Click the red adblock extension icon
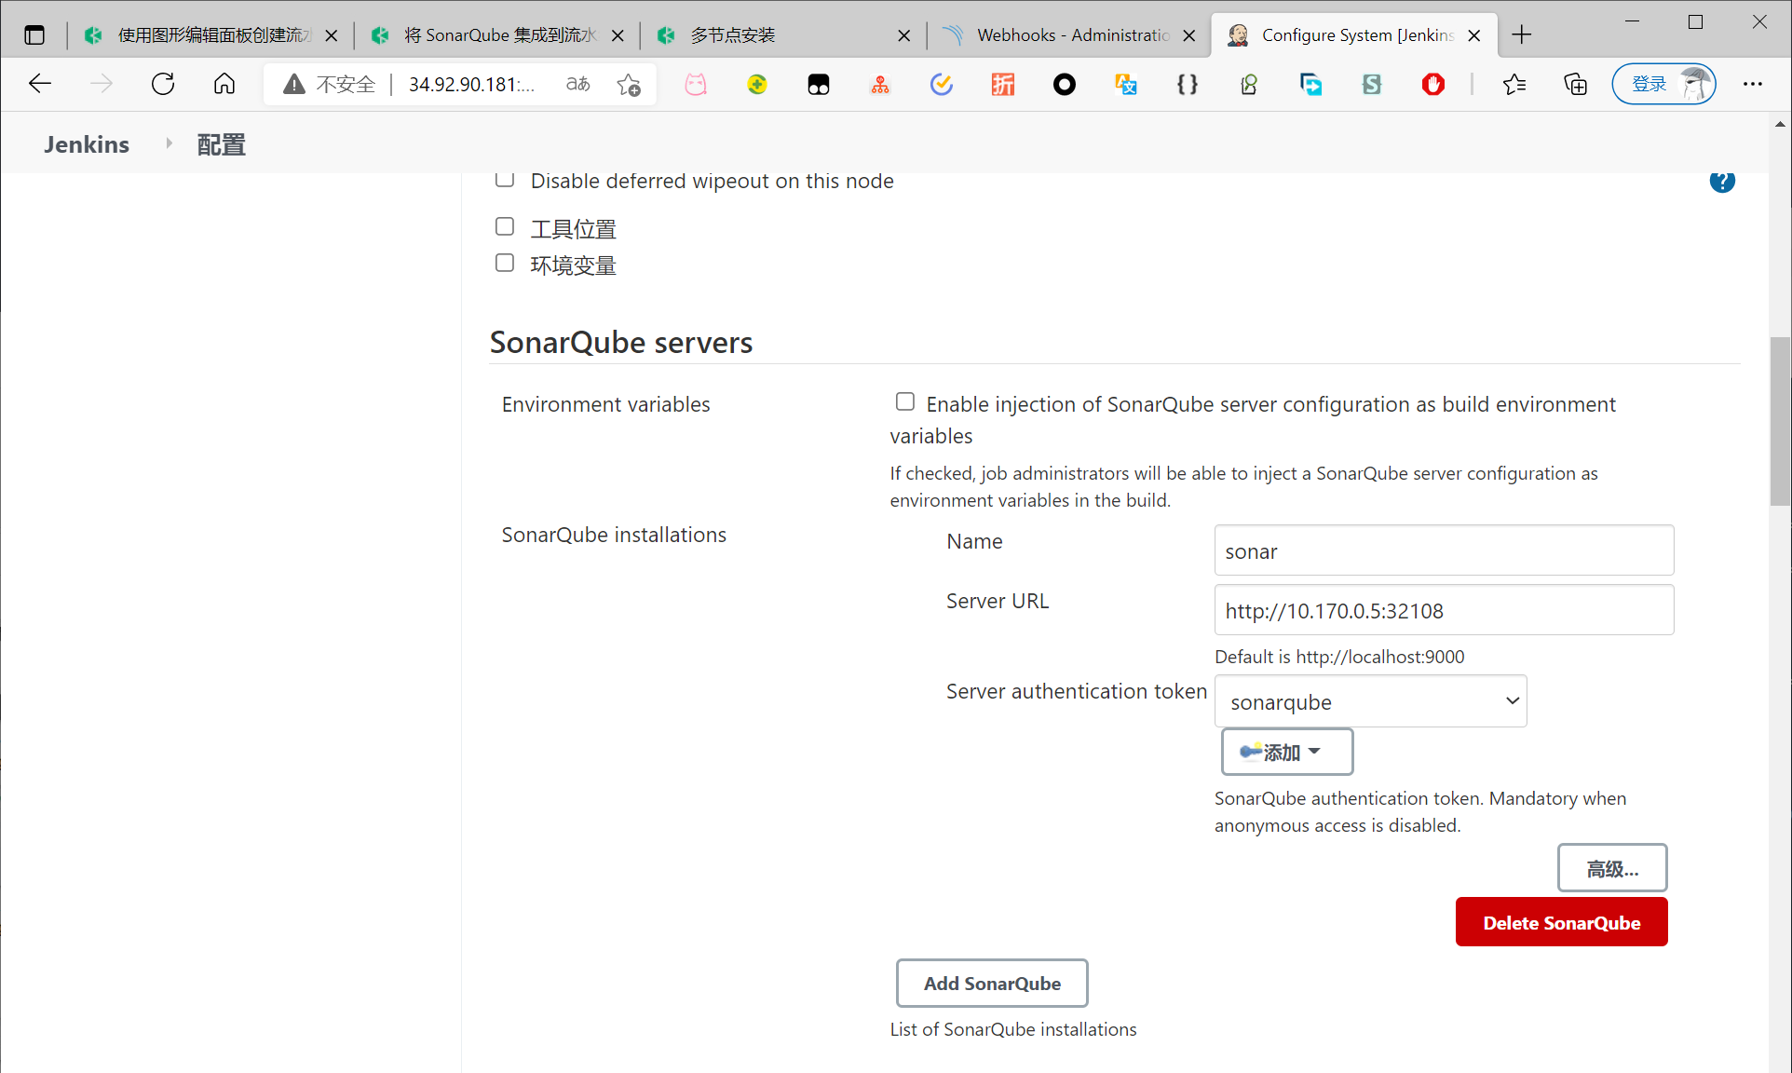Image resolution: width=1792 pixels, height=1073 pixels. 1432,85
